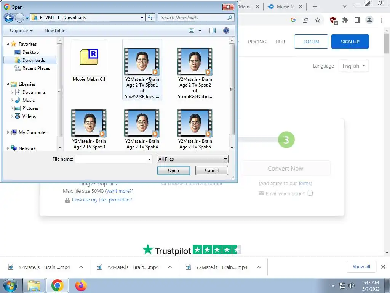This screenshot has width=390, height=293.
Task: Click the LOG IN button
Action: tap(311, 42)
